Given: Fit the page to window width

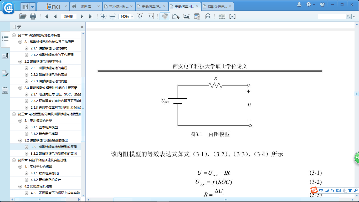Looking at the screenshot, I should (151, 16).
